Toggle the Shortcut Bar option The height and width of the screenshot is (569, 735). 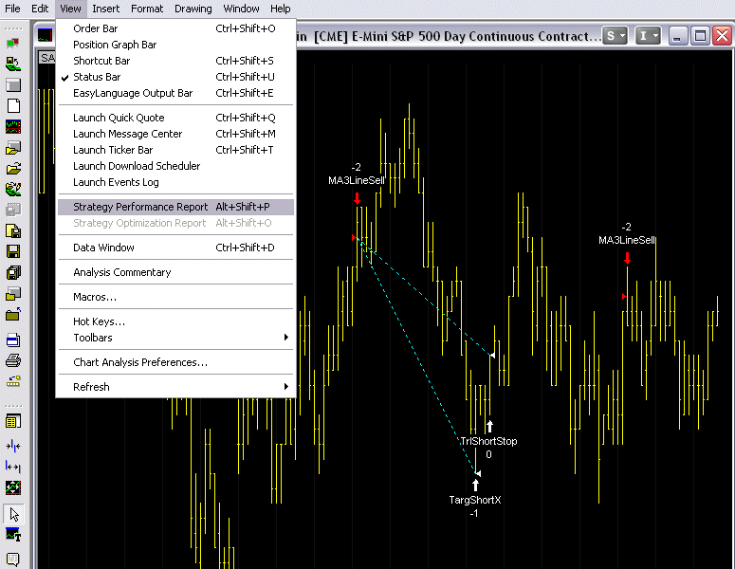coord(101,61)
